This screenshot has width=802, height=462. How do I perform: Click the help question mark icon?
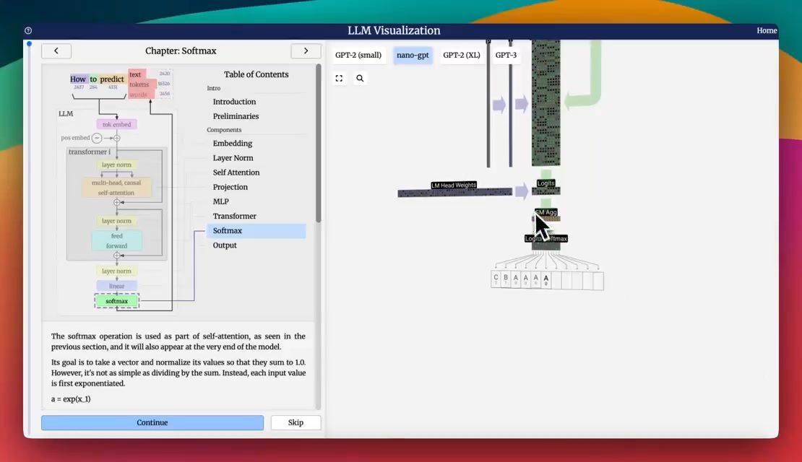28,30
